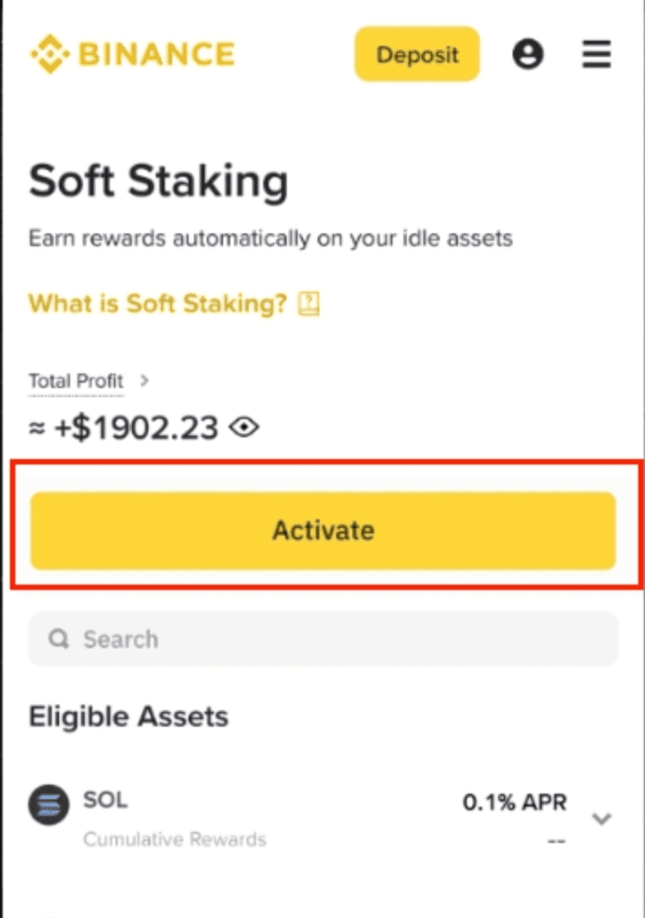The height and width of the screenshot is (918, 645).
Task: Open the account profile icon
Action: (528, 54)
